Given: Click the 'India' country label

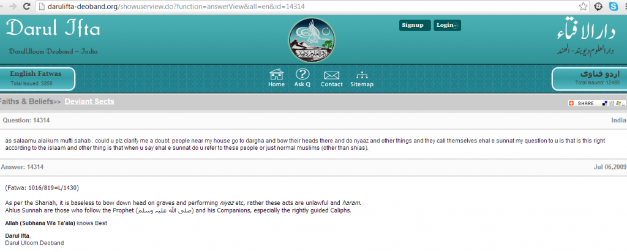Looking at the screenshot, I should (618, 120).
